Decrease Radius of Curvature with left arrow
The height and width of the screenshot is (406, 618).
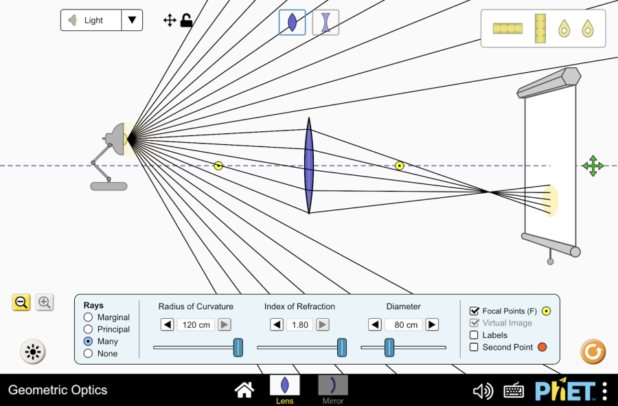tap(168, 325)
